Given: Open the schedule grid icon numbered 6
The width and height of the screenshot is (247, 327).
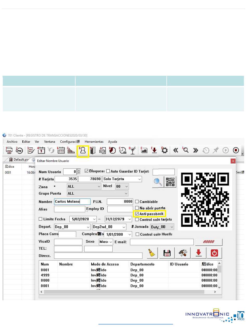Looking at the screenshot, I should click(61, 151).
